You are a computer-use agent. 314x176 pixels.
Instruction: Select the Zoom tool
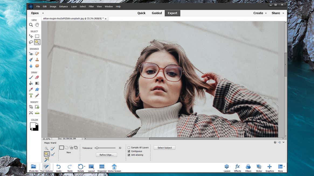[x=31, y=25]
